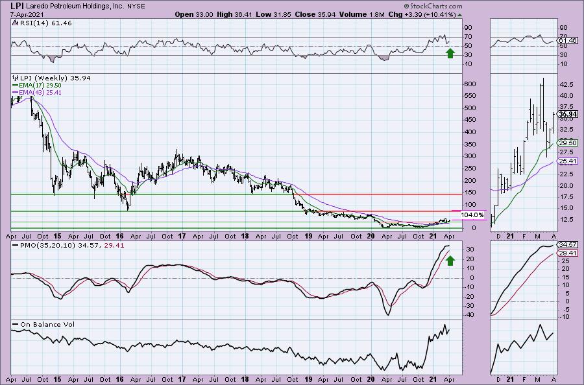Click the 17.5 axis label on the zoomed price panel
Screen dimensions: 584x385
pos(566,197)
